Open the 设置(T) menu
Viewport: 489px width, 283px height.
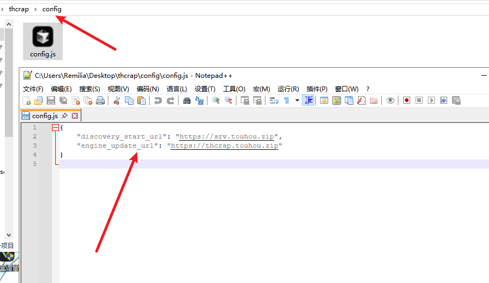click(205, 89)
